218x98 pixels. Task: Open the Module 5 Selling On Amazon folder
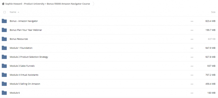point(25,84)
